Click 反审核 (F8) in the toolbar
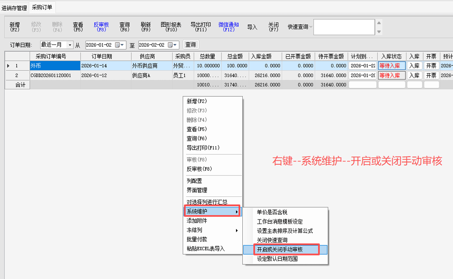Screen dimensions: 453x279 coord(101,27)
